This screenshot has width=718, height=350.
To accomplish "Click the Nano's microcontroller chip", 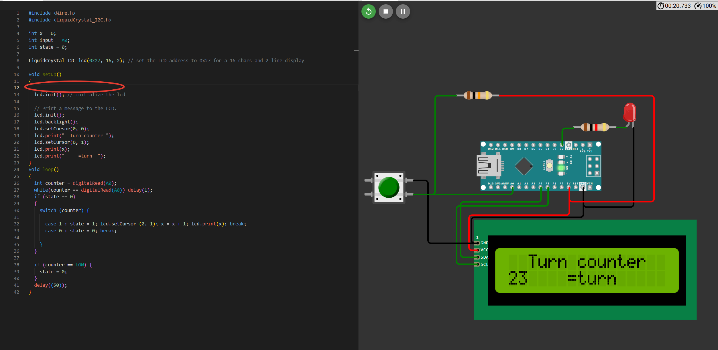I will [524, 166].
